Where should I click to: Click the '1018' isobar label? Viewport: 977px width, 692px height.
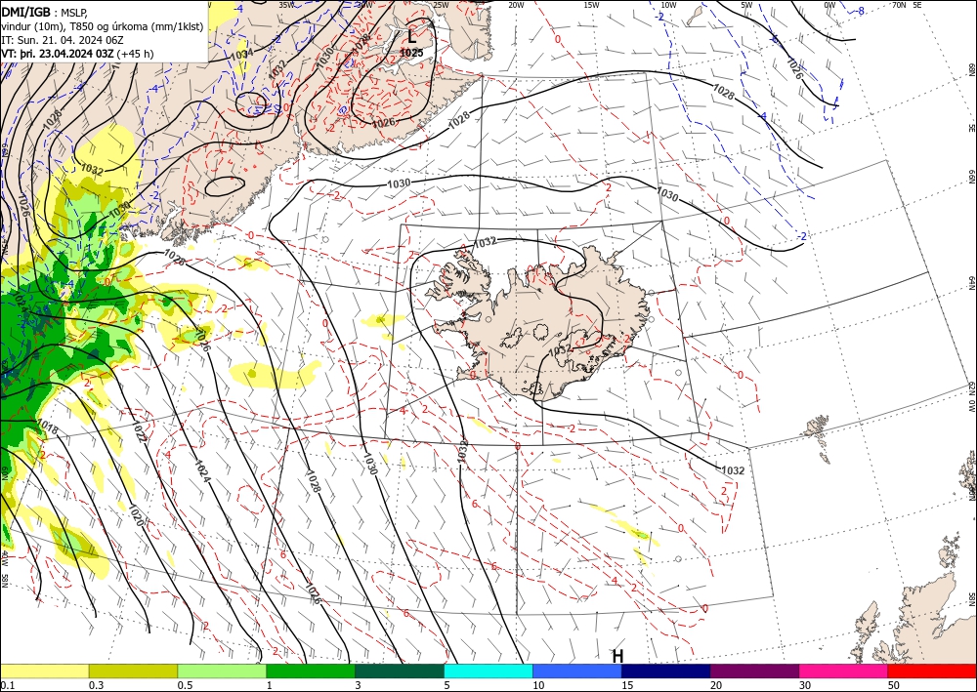pyautogui.click(x=47, y=427)
